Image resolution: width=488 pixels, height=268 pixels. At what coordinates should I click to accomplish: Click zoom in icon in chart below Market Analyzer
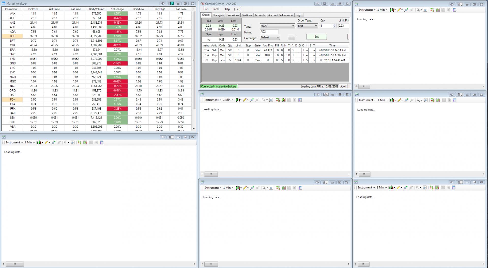[x=53, y=143]
